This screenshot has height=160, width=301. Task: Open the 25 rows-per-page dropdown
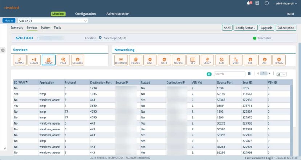tap(281, 75)
